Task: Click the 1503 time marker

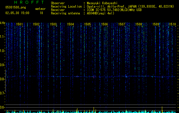Action: [x=54, y=24]
